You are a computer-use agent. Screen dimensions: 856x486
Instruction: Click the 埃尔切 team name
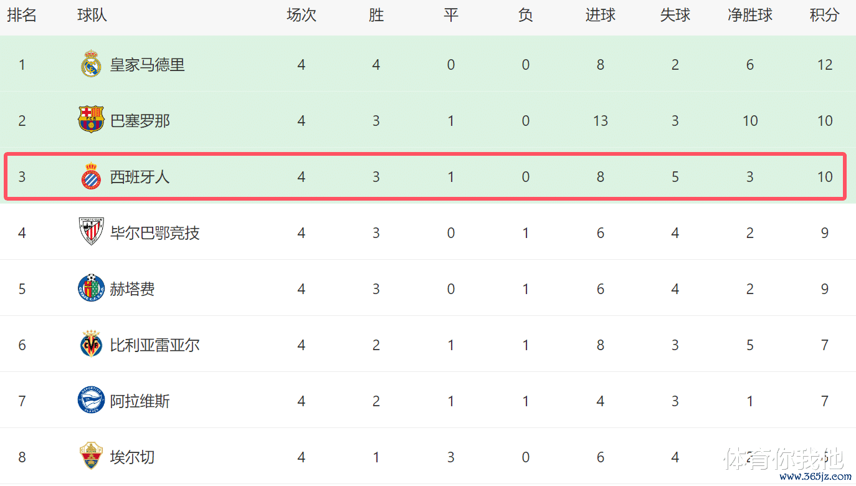click(132, 457)
